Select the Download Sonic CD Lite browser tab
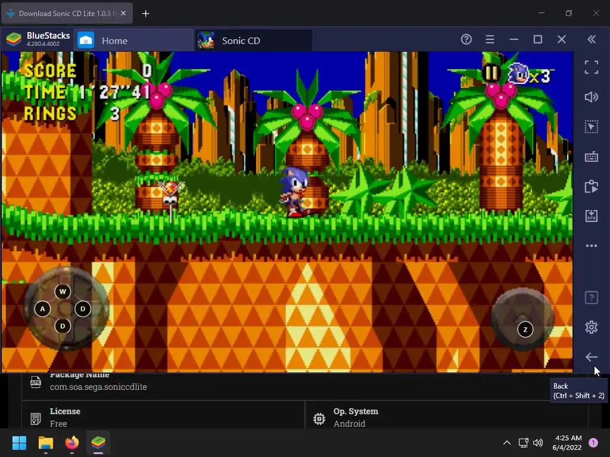610x457 pixels. click(67, 13)
